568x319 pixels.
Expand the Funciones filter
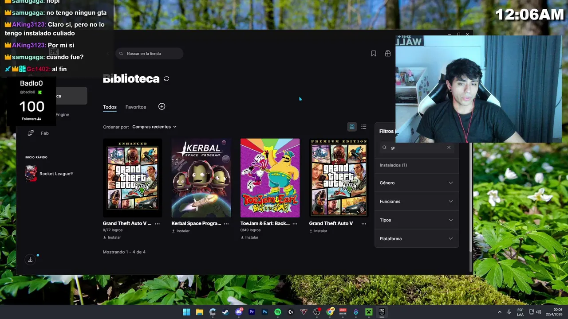pos(416,201)
